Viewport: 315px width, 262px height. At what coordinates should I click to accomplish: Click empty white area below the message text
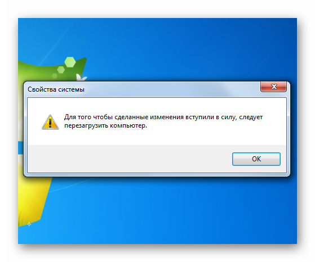pyautogui.click(x=157, y=137)
